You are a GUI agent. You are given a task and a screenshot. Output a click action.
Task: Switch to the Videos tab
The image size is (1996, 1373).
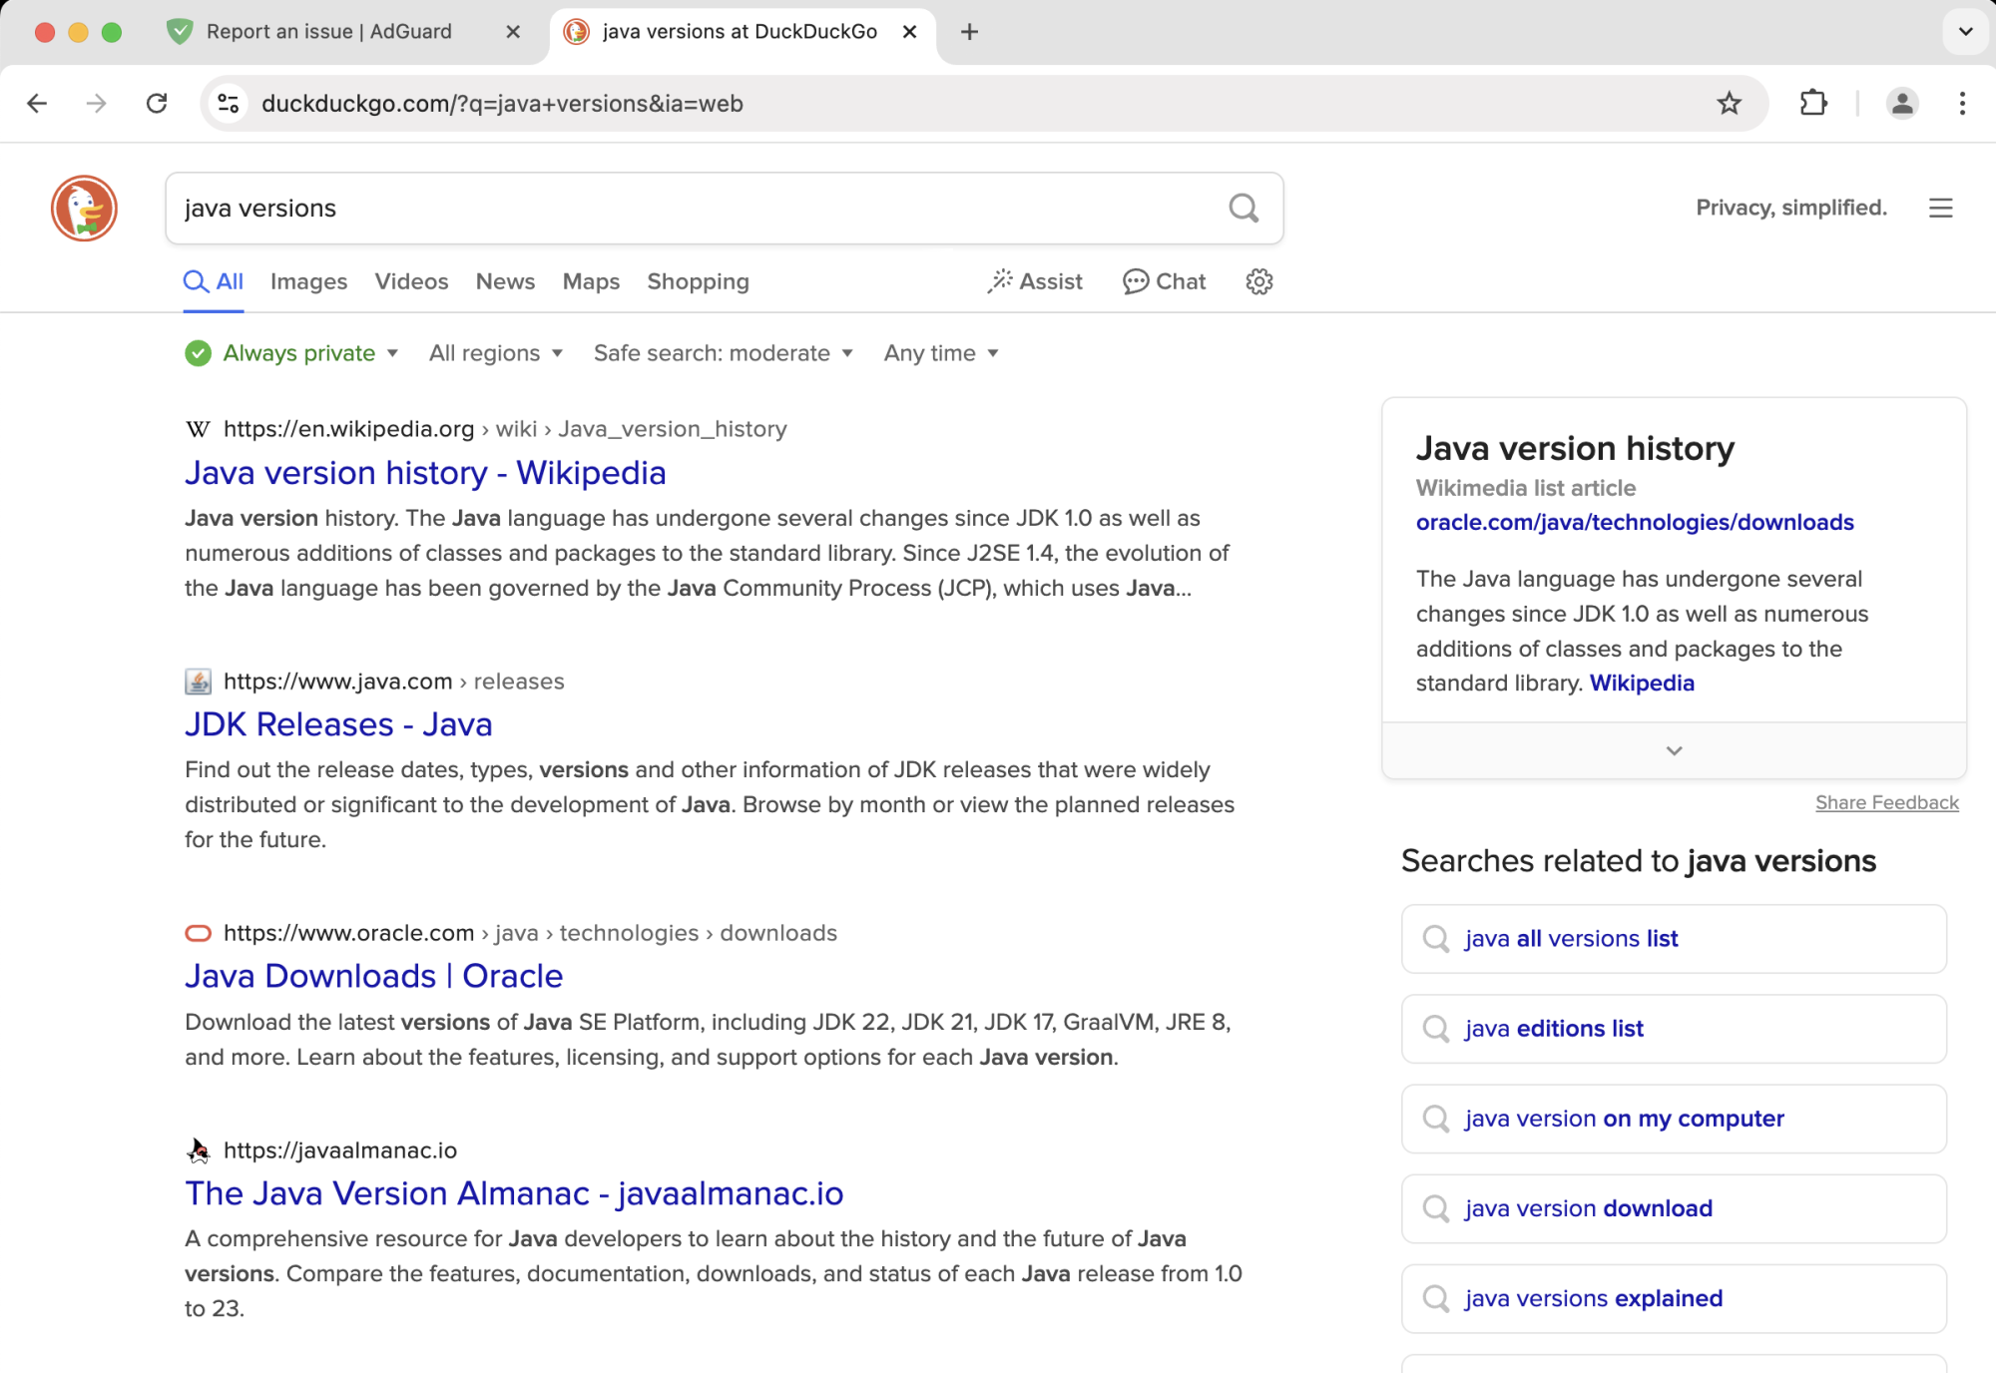[x=411, y=281]
